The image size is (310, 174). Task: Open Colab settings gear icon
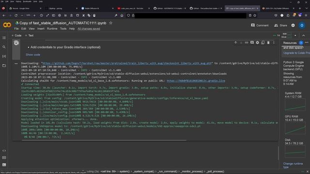pyautogui.click(x=293, y=25)
